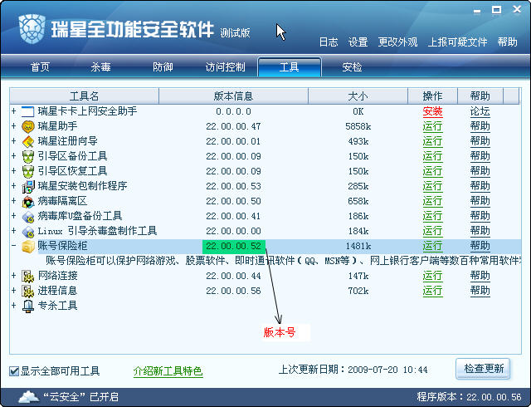This screenshot has width=531, height=407.
Task: Click the 检查更新 button
Action: [x=483, y=369]
